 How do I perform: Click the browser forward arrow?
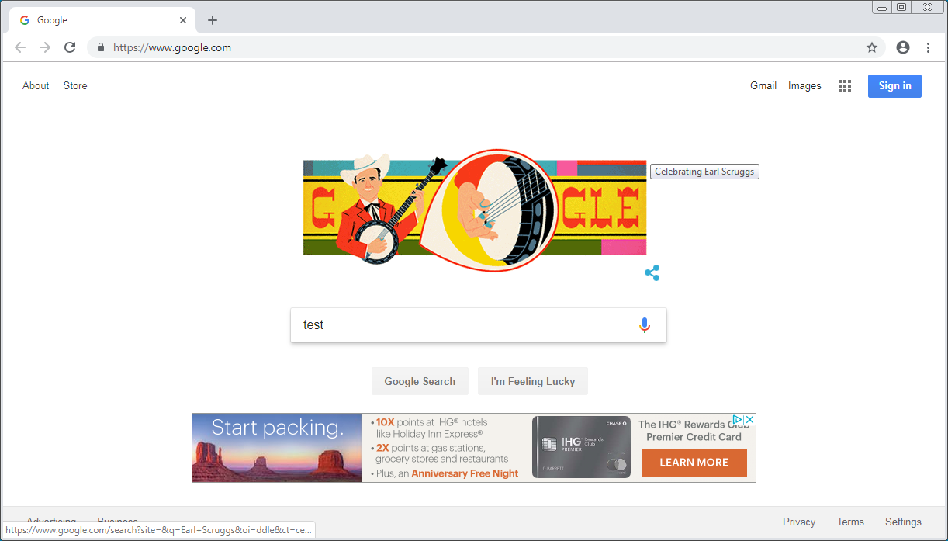pyautogui.click(x=45, y=47)
